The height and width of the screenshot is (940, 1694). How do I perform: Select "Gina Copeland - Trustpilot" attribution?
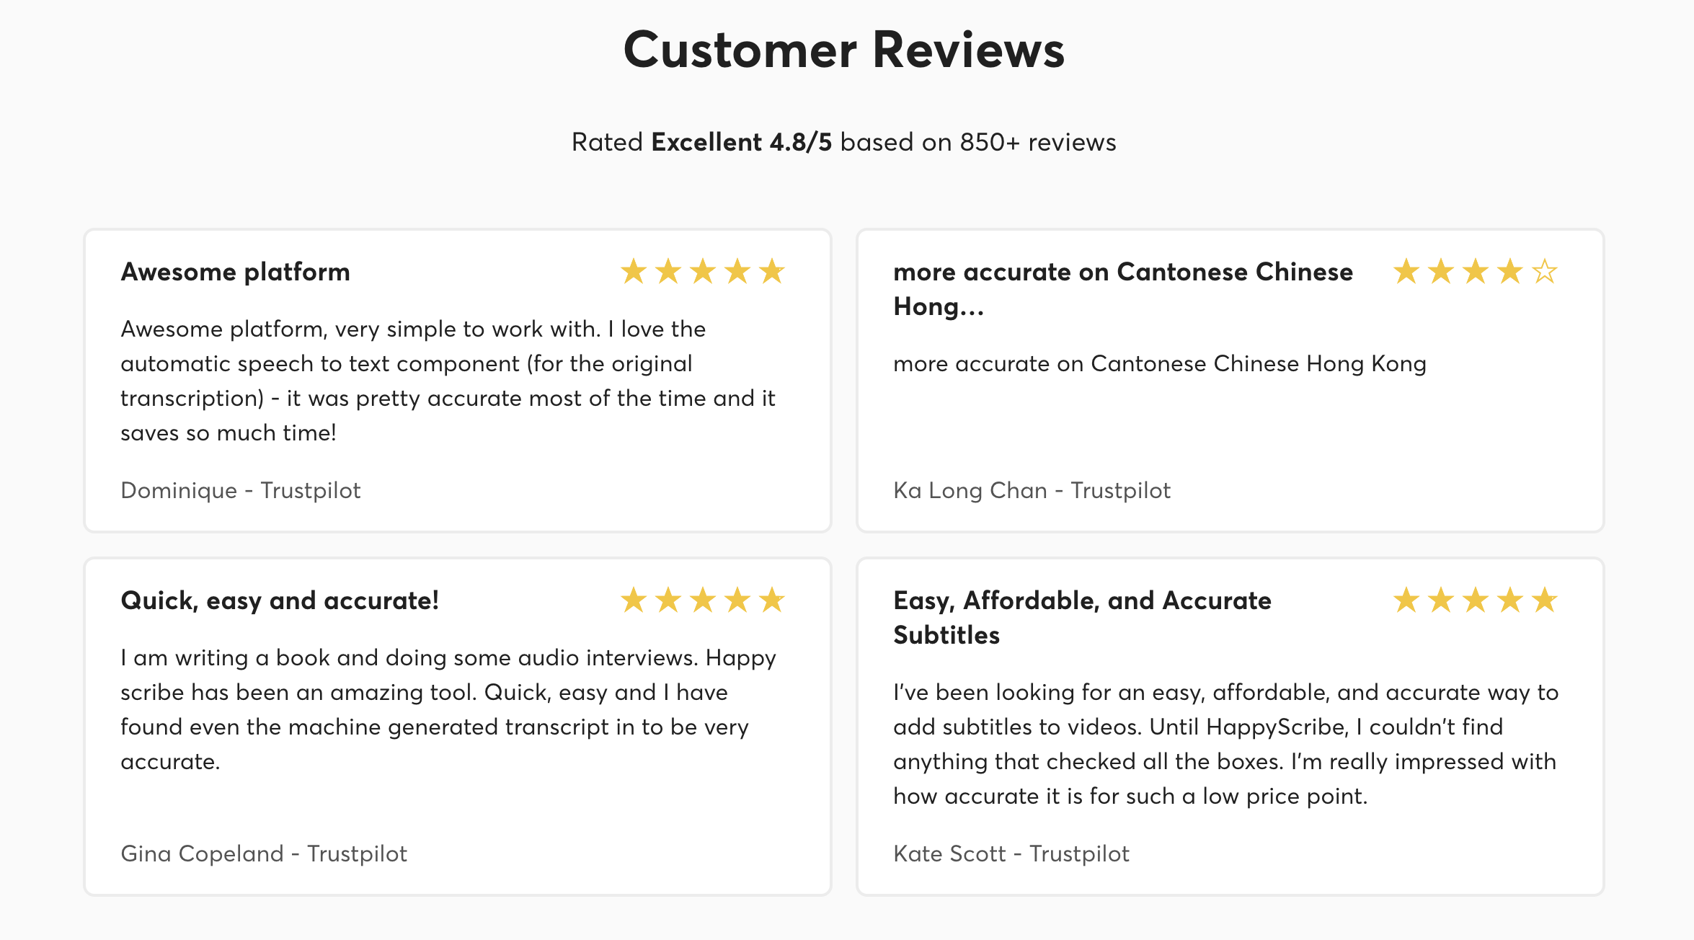(263, 853)
